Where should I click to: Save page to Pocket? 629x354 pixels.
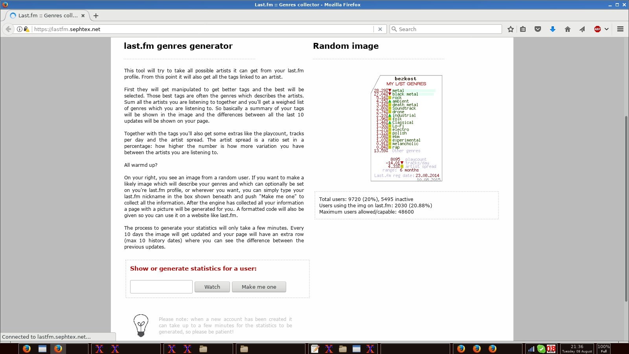click(x=538, y=29)
